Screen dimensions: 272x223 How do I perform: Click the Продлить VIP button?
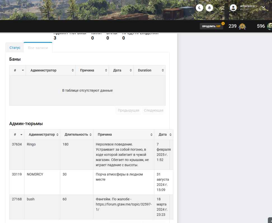[x=211, y=26]
